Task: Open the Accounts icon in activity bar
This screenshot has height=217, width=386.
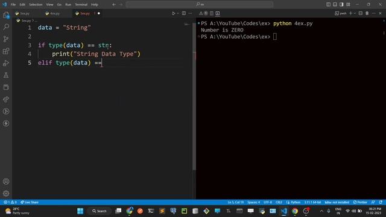Action: point(6,181)
